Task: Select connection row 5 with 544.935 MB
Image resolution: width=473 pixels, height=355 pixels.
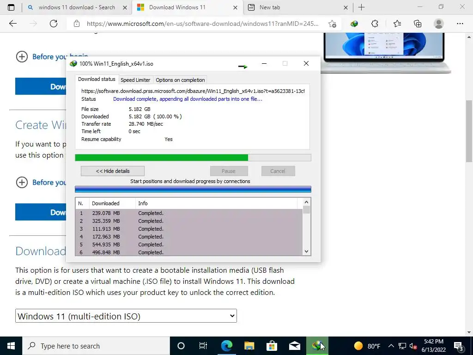Action: coord(189,245)
